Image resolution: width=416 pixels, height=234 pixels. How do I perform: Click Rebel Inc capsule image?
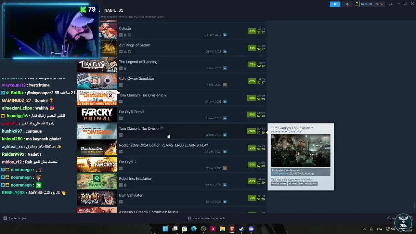click(97, 181)
